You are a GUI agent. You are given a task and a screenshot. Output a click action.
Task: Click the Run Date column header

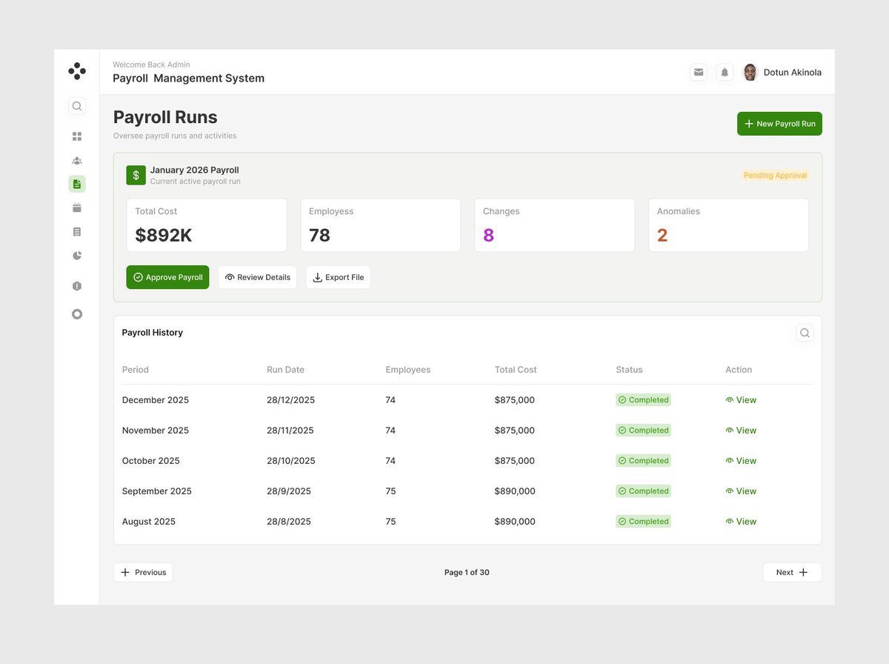pyautogui.click(x=285, y=370)
